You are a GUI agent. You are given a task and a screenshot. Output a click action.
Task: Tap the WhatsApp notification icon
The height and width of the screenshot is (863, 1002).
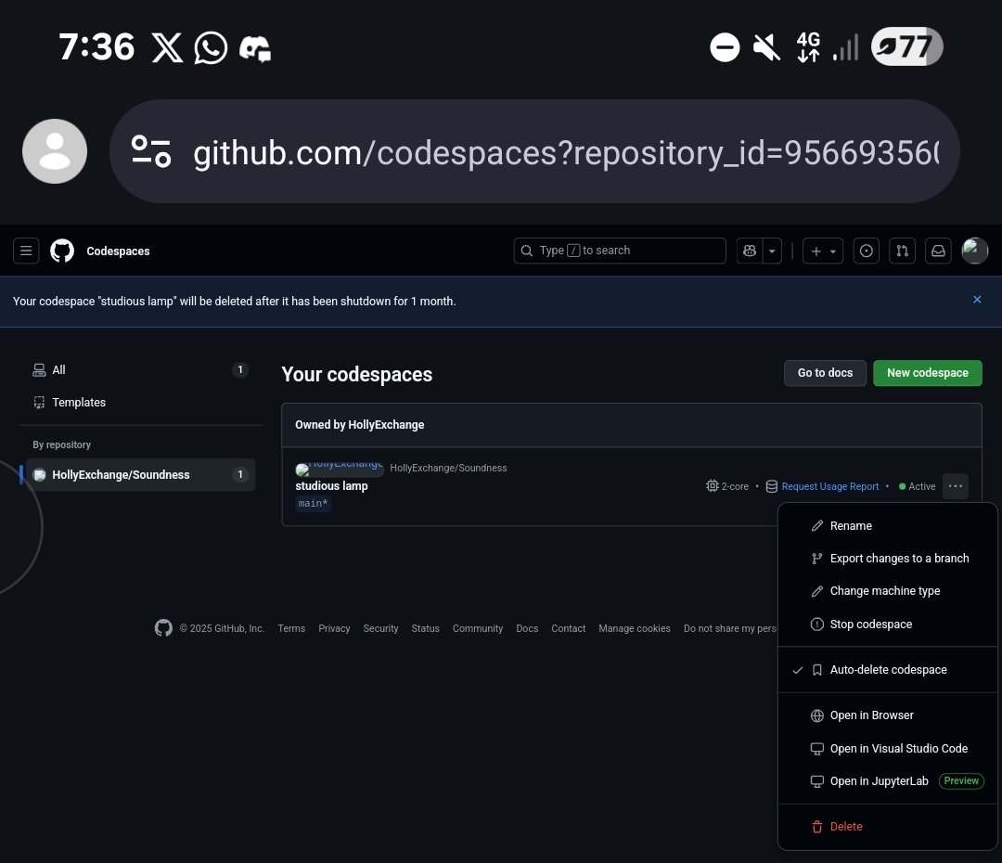(x=211, y=47)
